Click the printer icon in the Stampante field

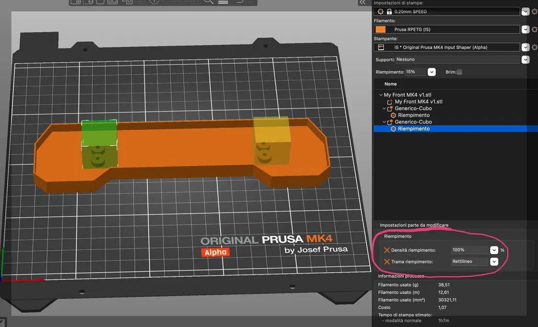pos(381,47)
